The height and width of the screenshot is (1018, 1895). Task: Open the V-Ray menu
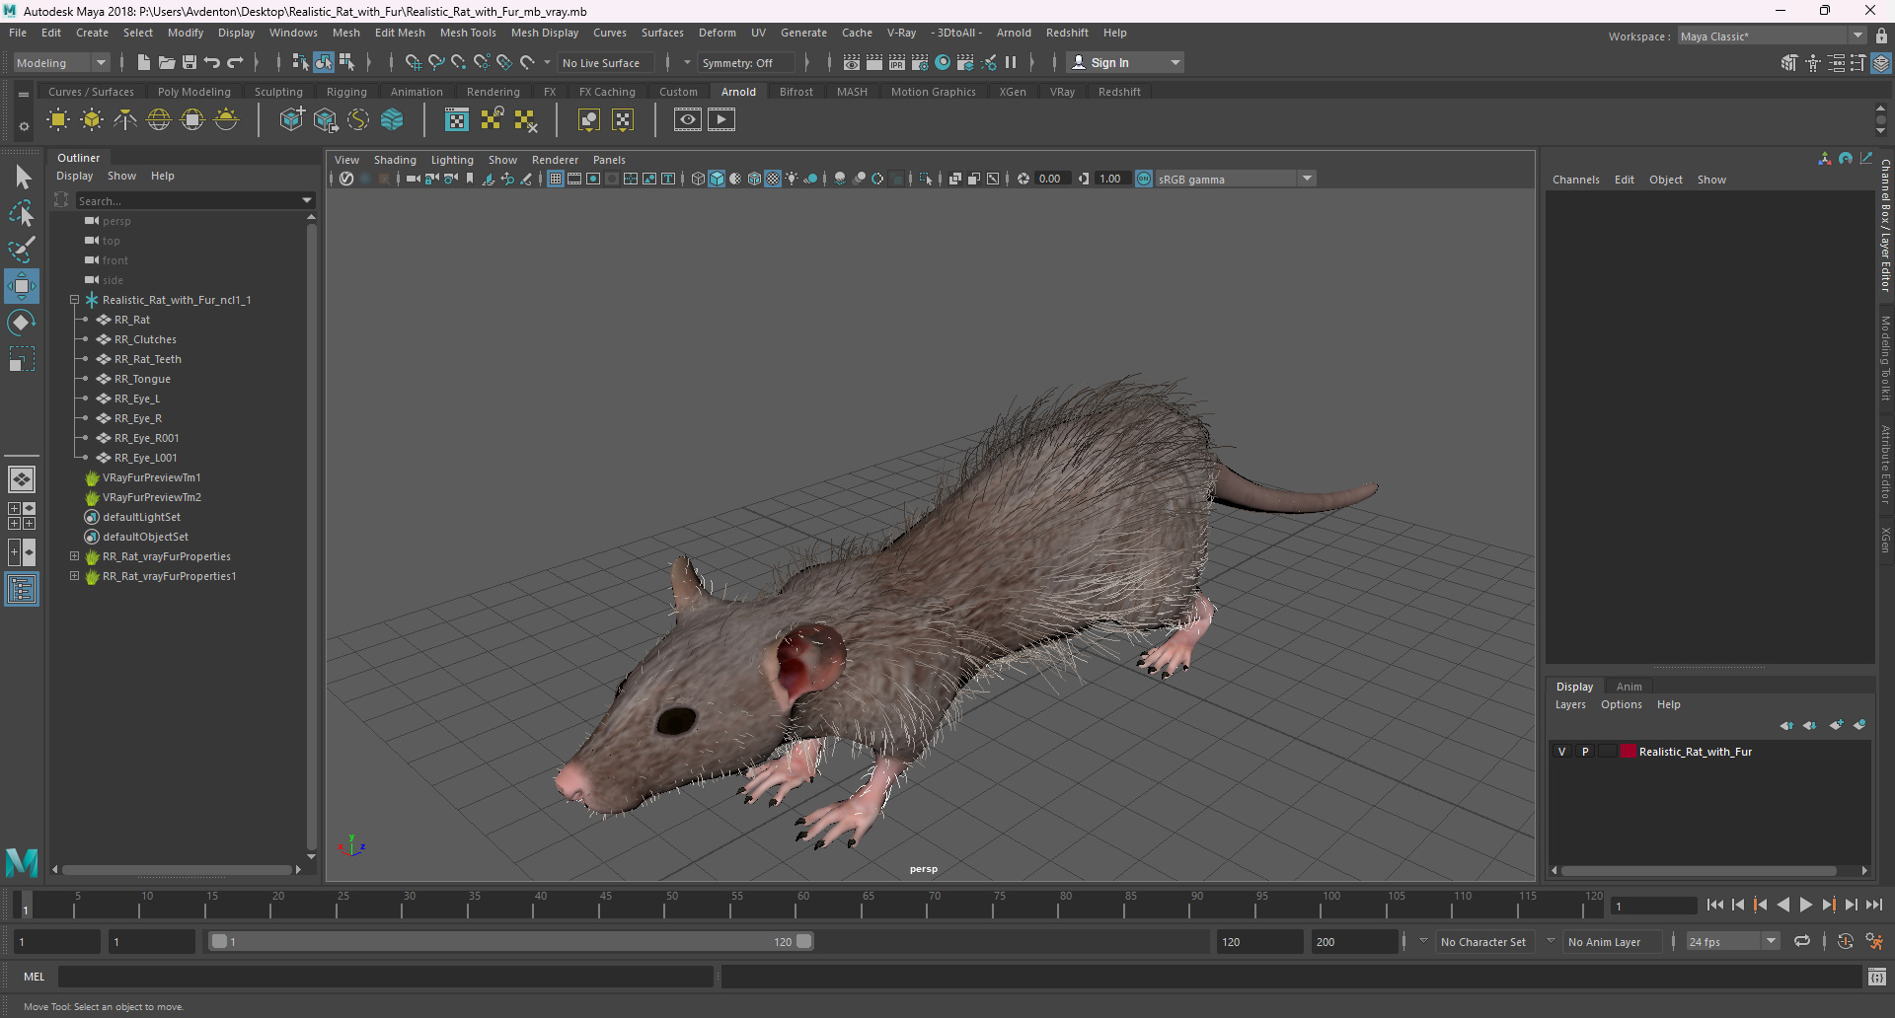coord(901,33)
